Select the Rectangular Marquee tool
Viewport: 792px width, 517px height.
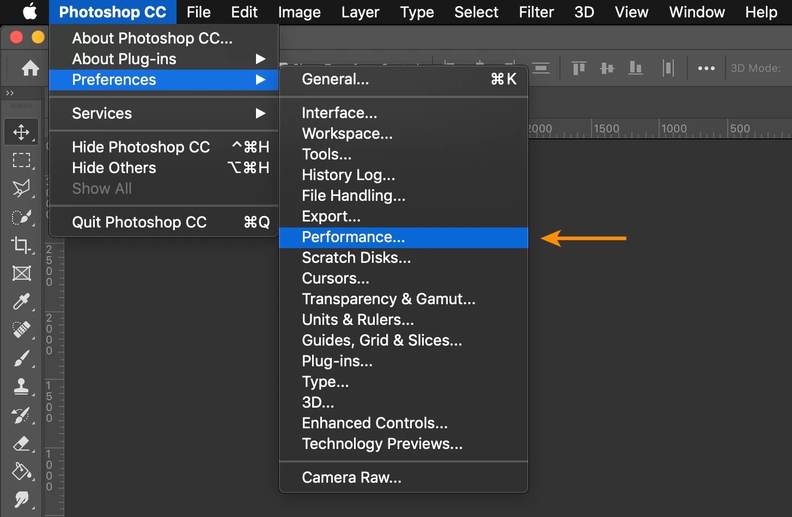coord(21,160)
